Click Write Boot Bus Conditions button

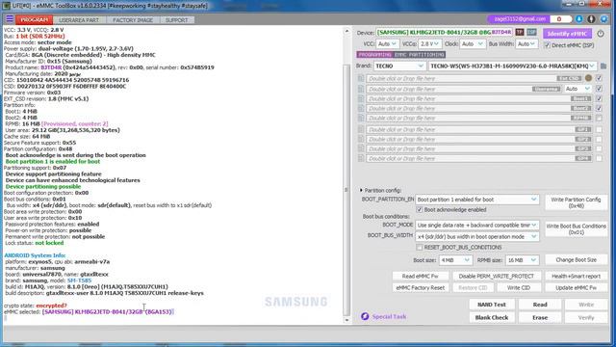[x=576, y=229]
